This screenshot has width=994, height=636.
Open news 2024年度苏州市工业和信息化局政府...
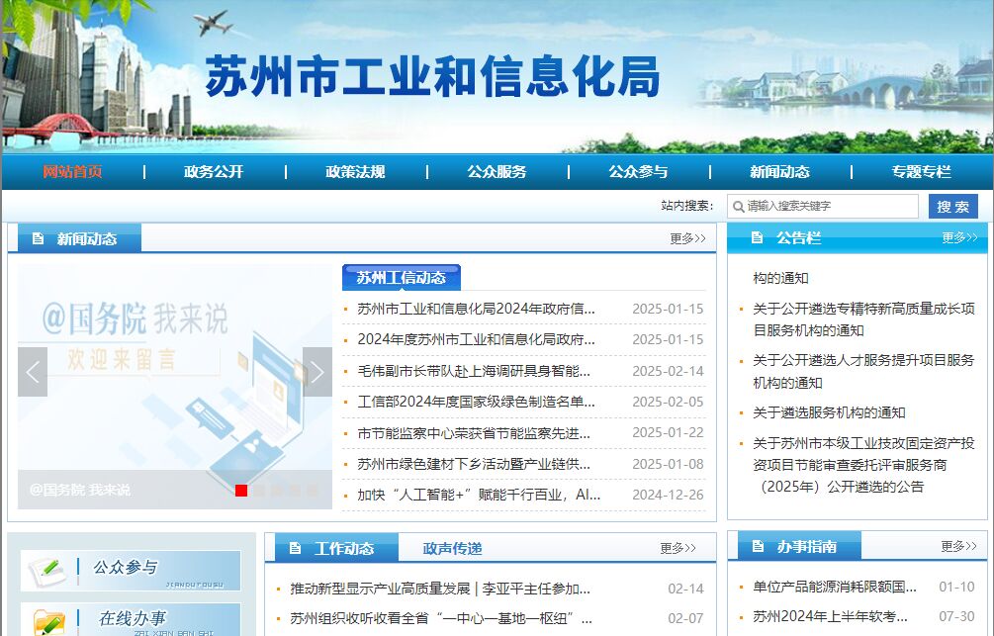[x=476, y=339]
